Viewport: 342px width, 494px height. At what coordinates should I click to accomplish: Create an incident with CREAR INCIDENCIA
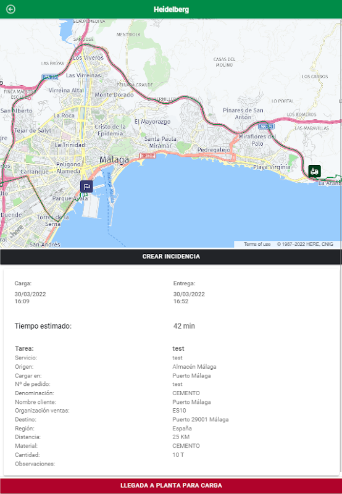point(171,256)
